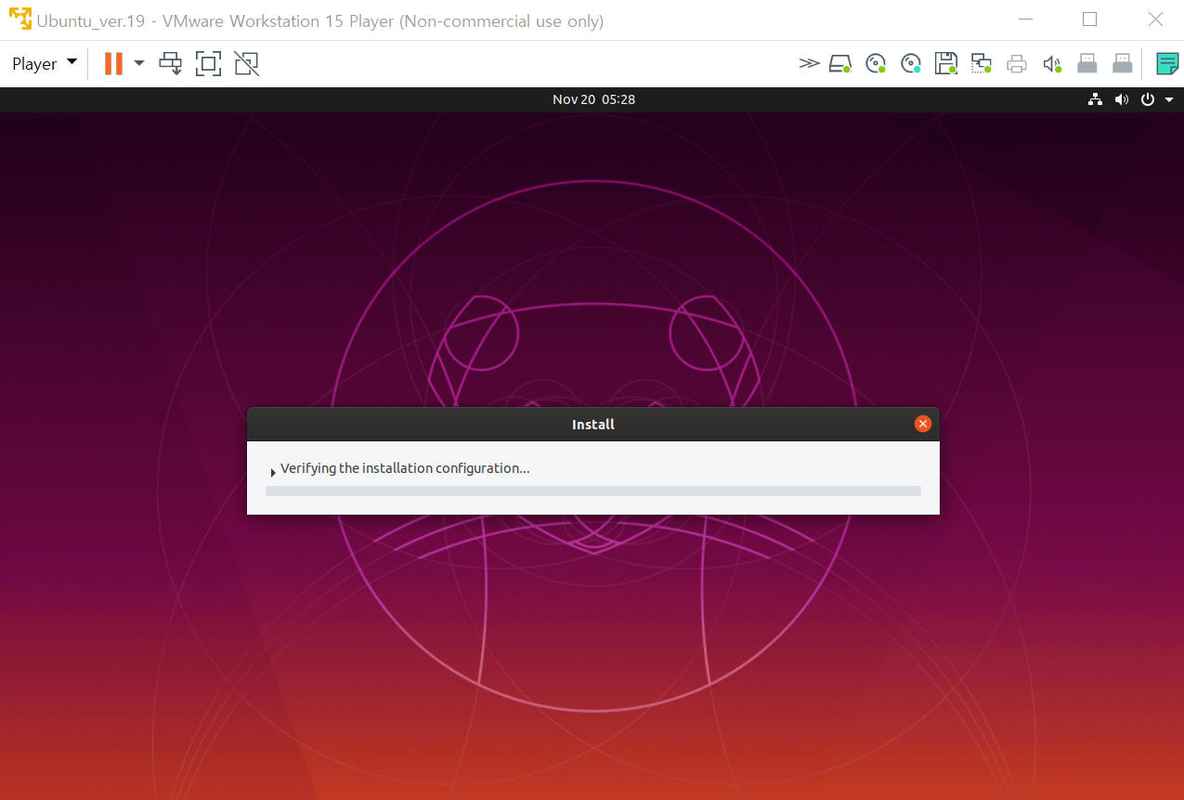This screenshot has width=1184, height=800.
Task: Open the Player menu
Action: pos(44,64)
